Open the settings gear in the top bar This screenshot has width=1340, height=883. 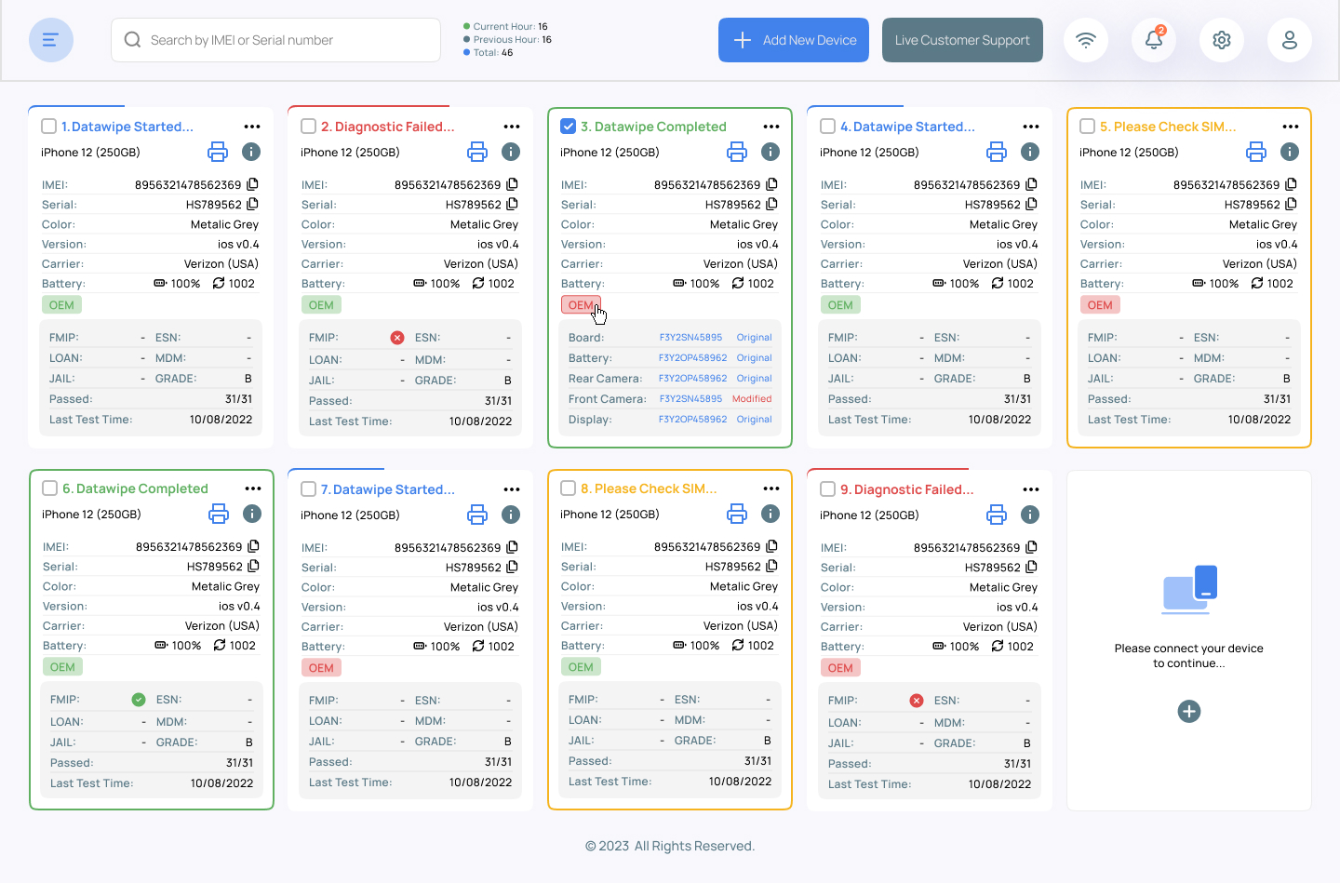(1221, 40)
